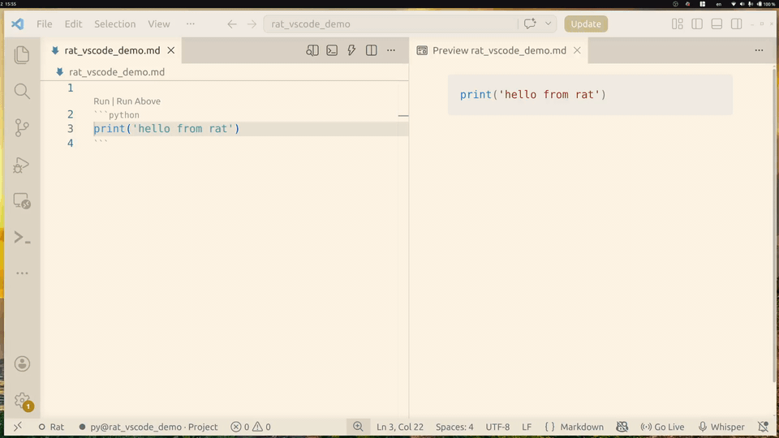The image size is (779, 438).
Task: Toggle the secondary side bar visibility
Action: [x=736, y=24]
